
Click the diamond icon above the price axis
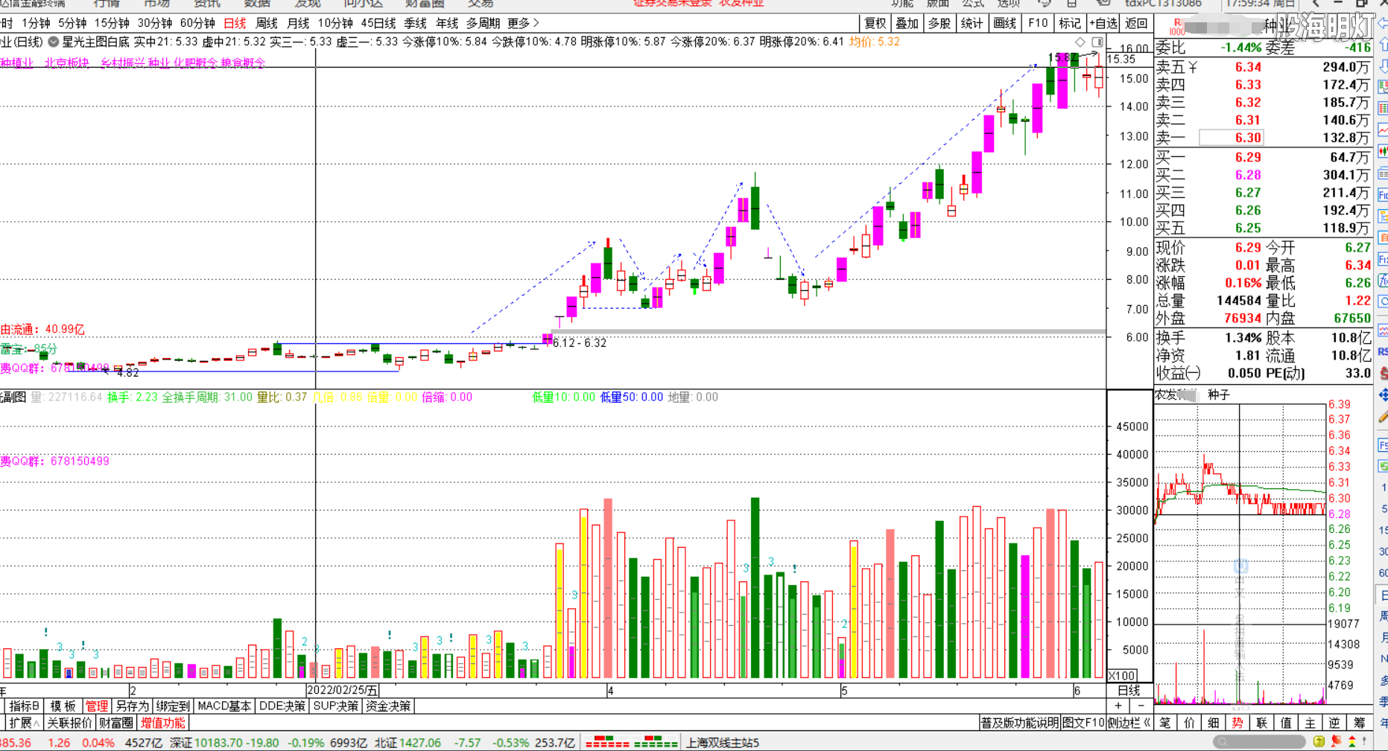[x=1080, y=42]
